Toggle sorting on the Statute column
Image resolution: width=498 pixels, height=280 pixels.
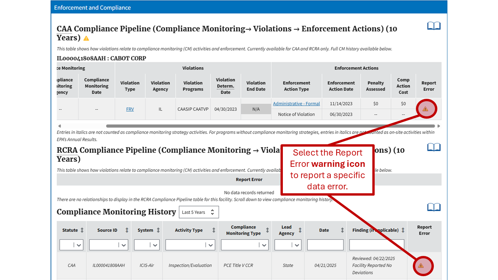pyautogui.click(x=82, y=230)
